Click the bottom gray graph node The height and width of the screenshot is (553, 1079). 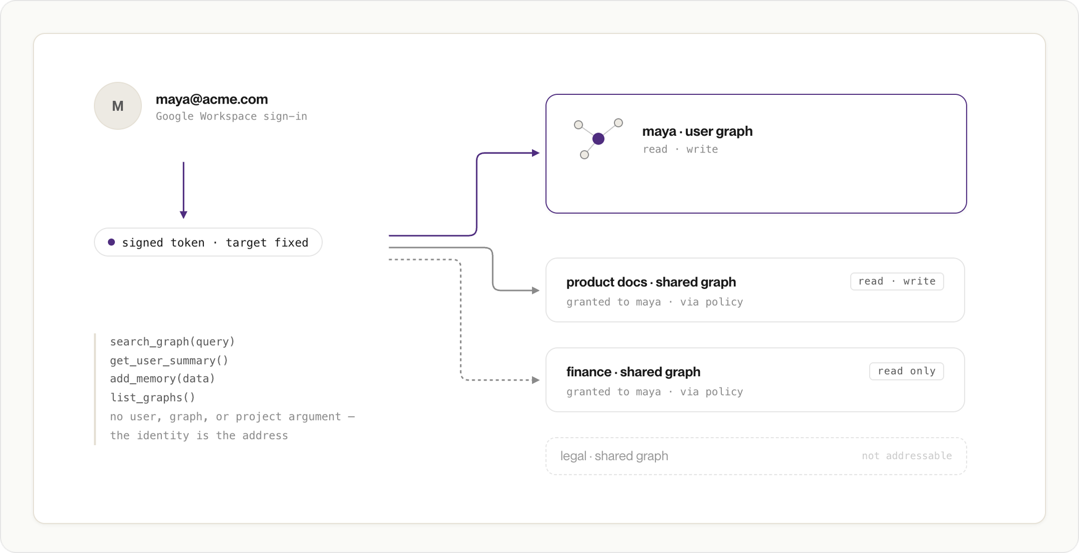click(584, 155)
